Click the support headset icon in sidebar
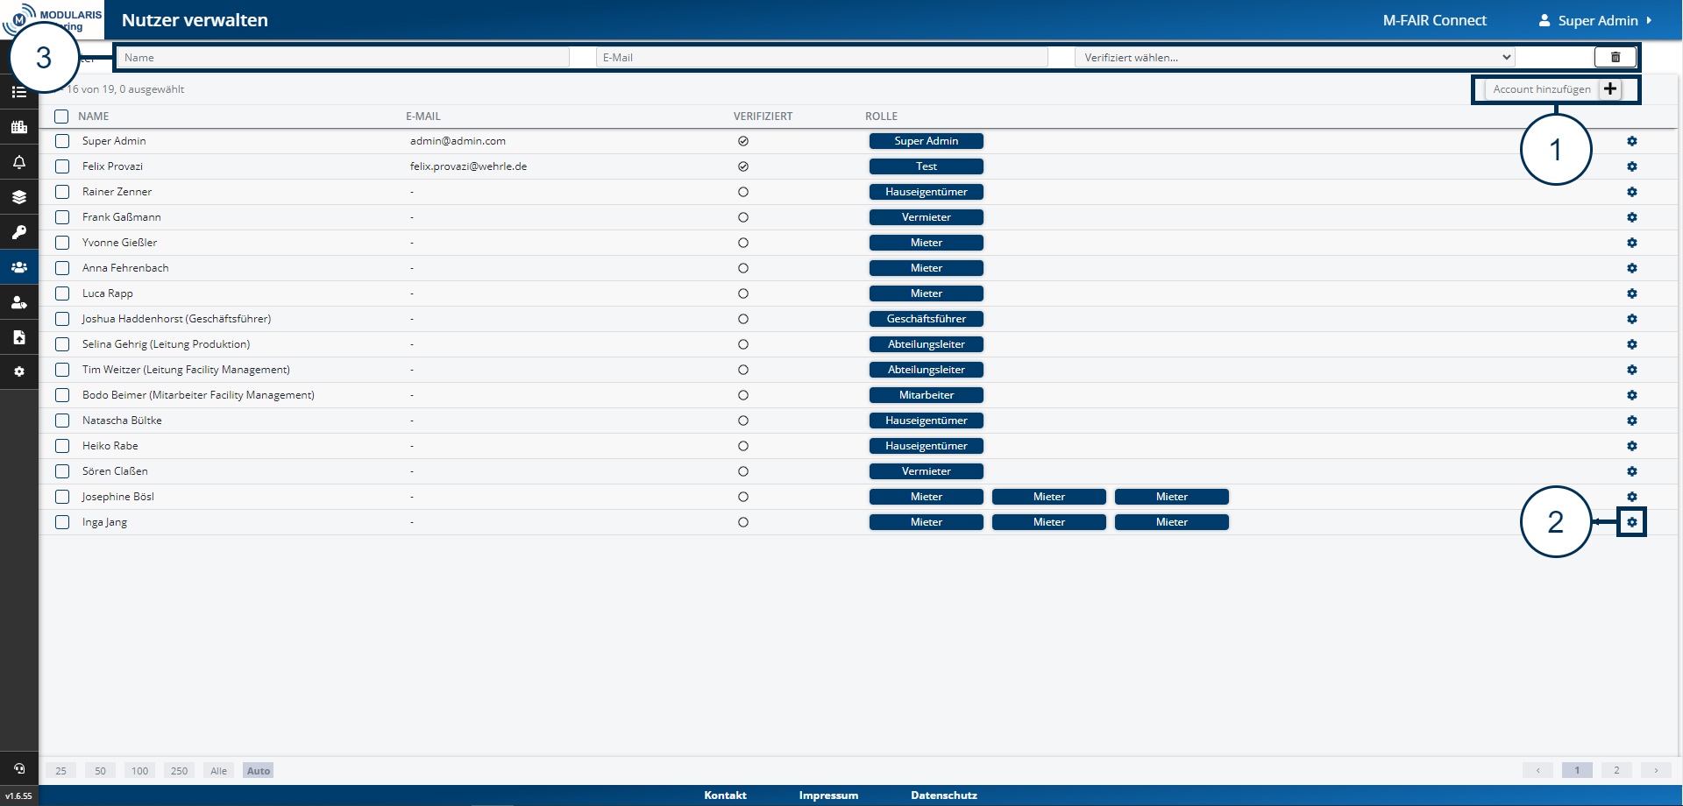The width and height of the screenshot is (1683, 806). [19, 768]
